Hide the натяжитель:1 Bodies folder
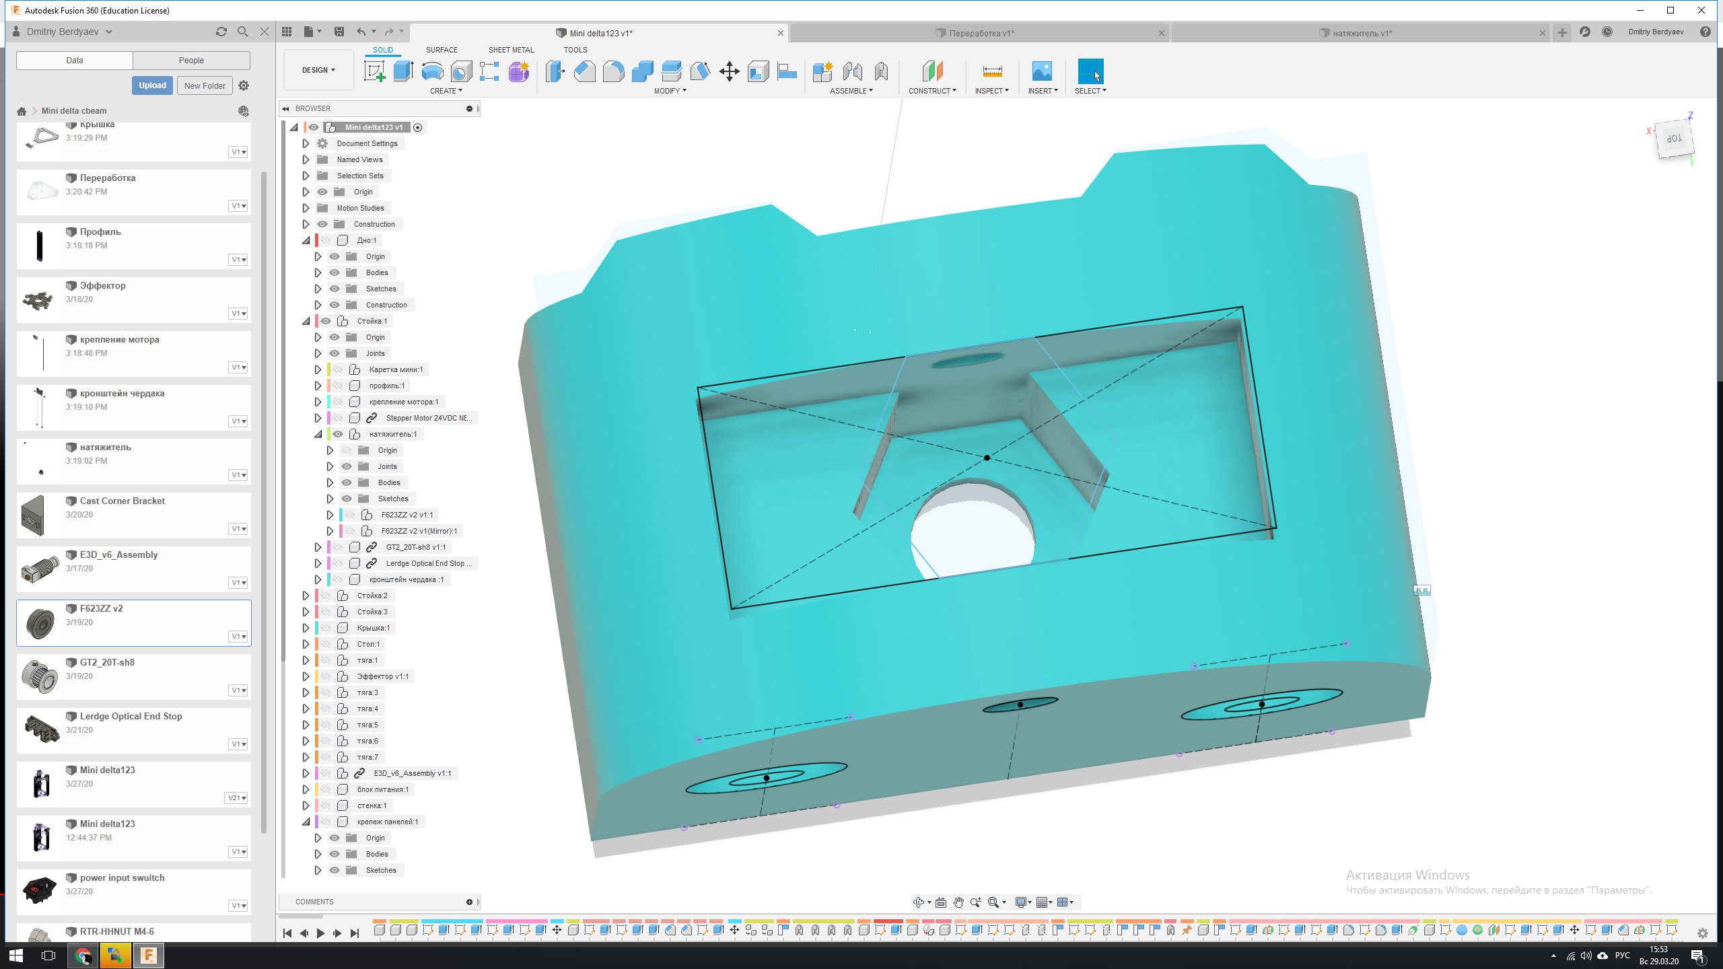The width and height of the screenshot is (1723, 969). 347,482
